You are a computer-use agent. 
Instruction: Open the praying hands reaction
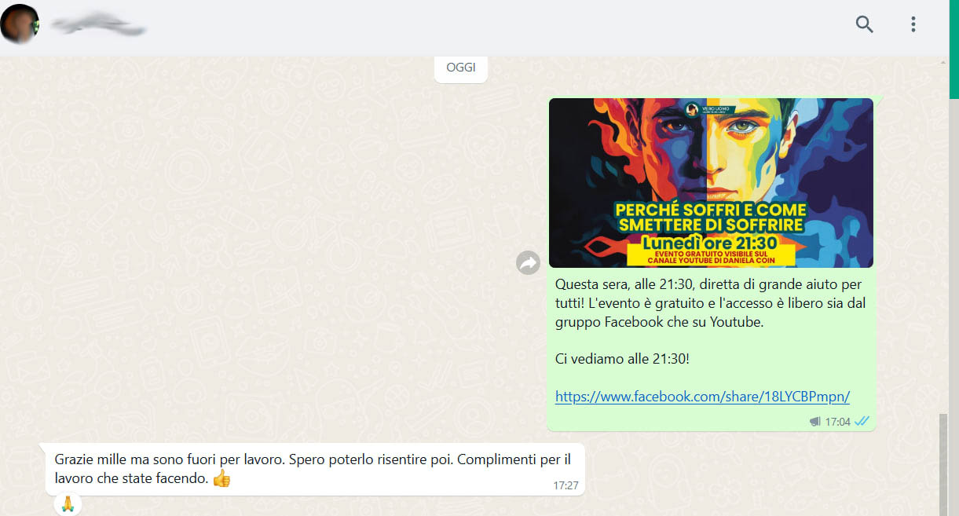[x=68, y=503]
